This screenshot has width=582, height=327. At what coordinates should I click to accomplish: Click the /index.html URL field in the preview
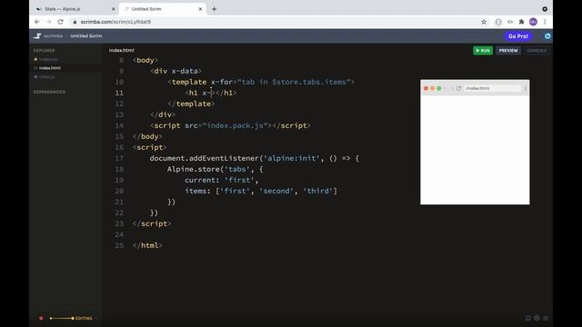pyautogui.click(x=492, y=88)
